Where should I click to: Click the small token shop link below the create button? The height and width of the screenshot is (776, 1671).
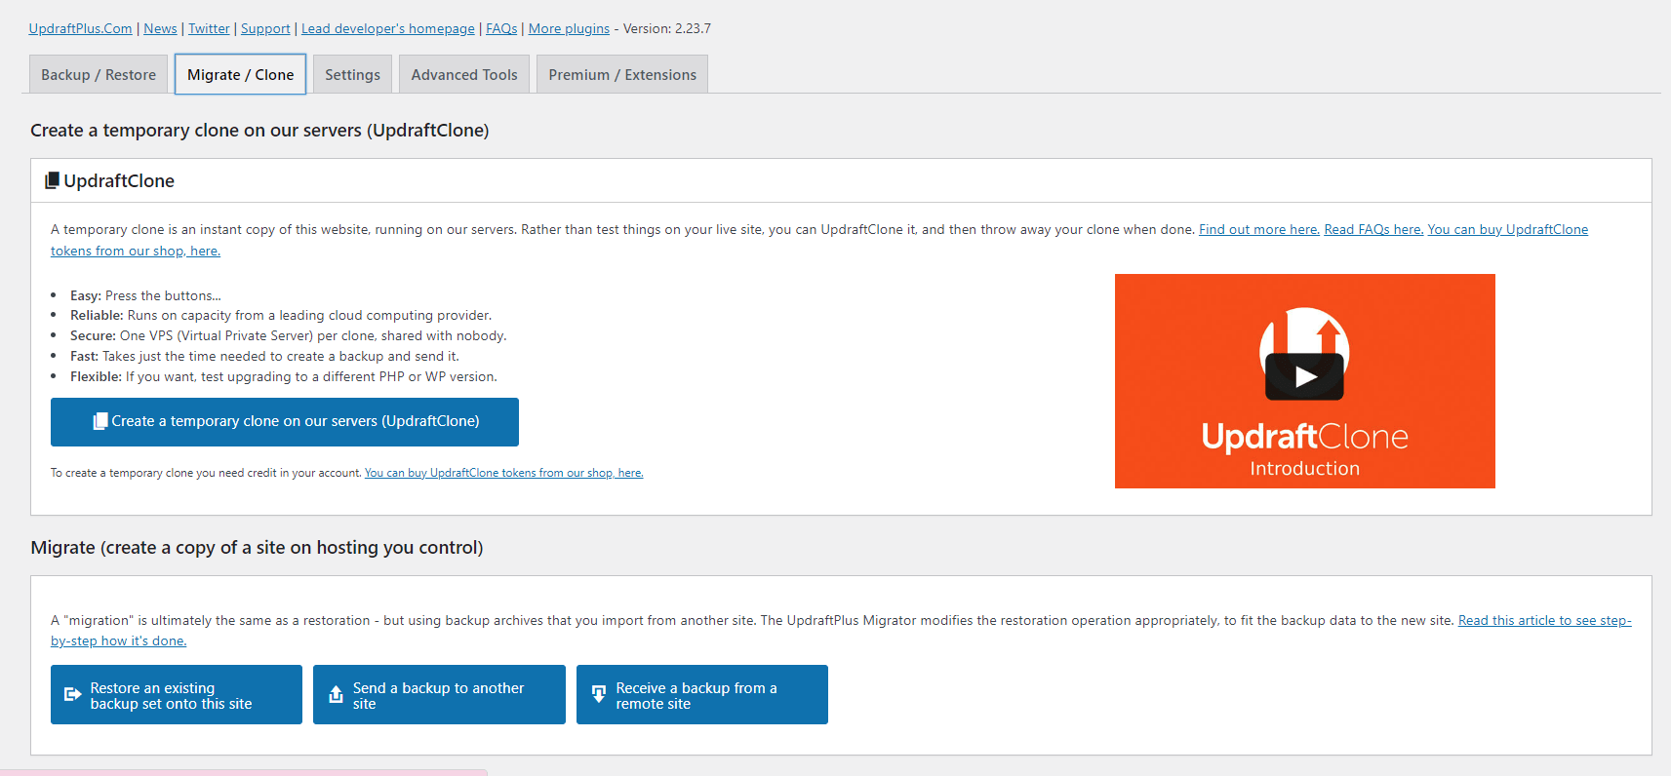click(x=503, y=473)
